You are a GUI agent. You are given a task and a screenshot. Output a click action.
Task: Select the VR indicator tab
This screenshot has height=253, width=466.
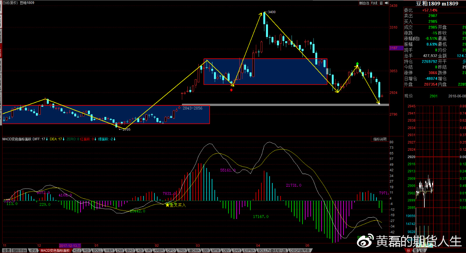149,250
